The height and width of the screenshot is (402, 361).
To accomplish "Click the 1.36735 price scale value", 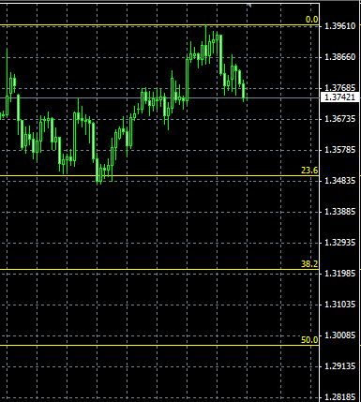I will click(x=340, y=119).
